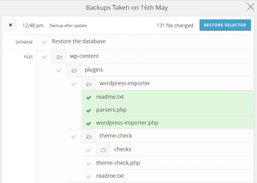Collapse the wordpress-importer folder icon
Screen dimensions: 257x183
(x=89, y=84)
